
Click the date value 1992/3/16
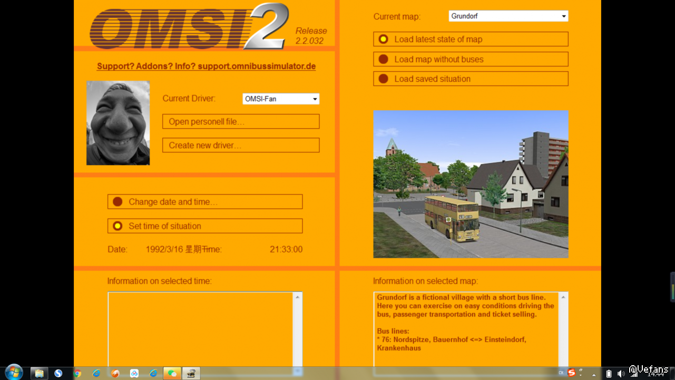pos(165,249)
